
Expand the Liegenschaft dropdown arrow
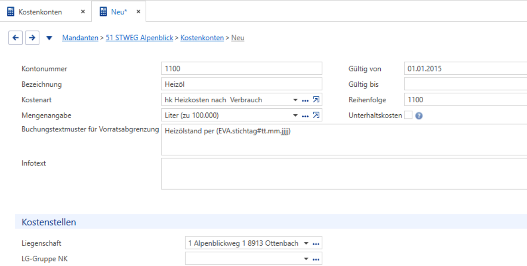tap(306, 243)
